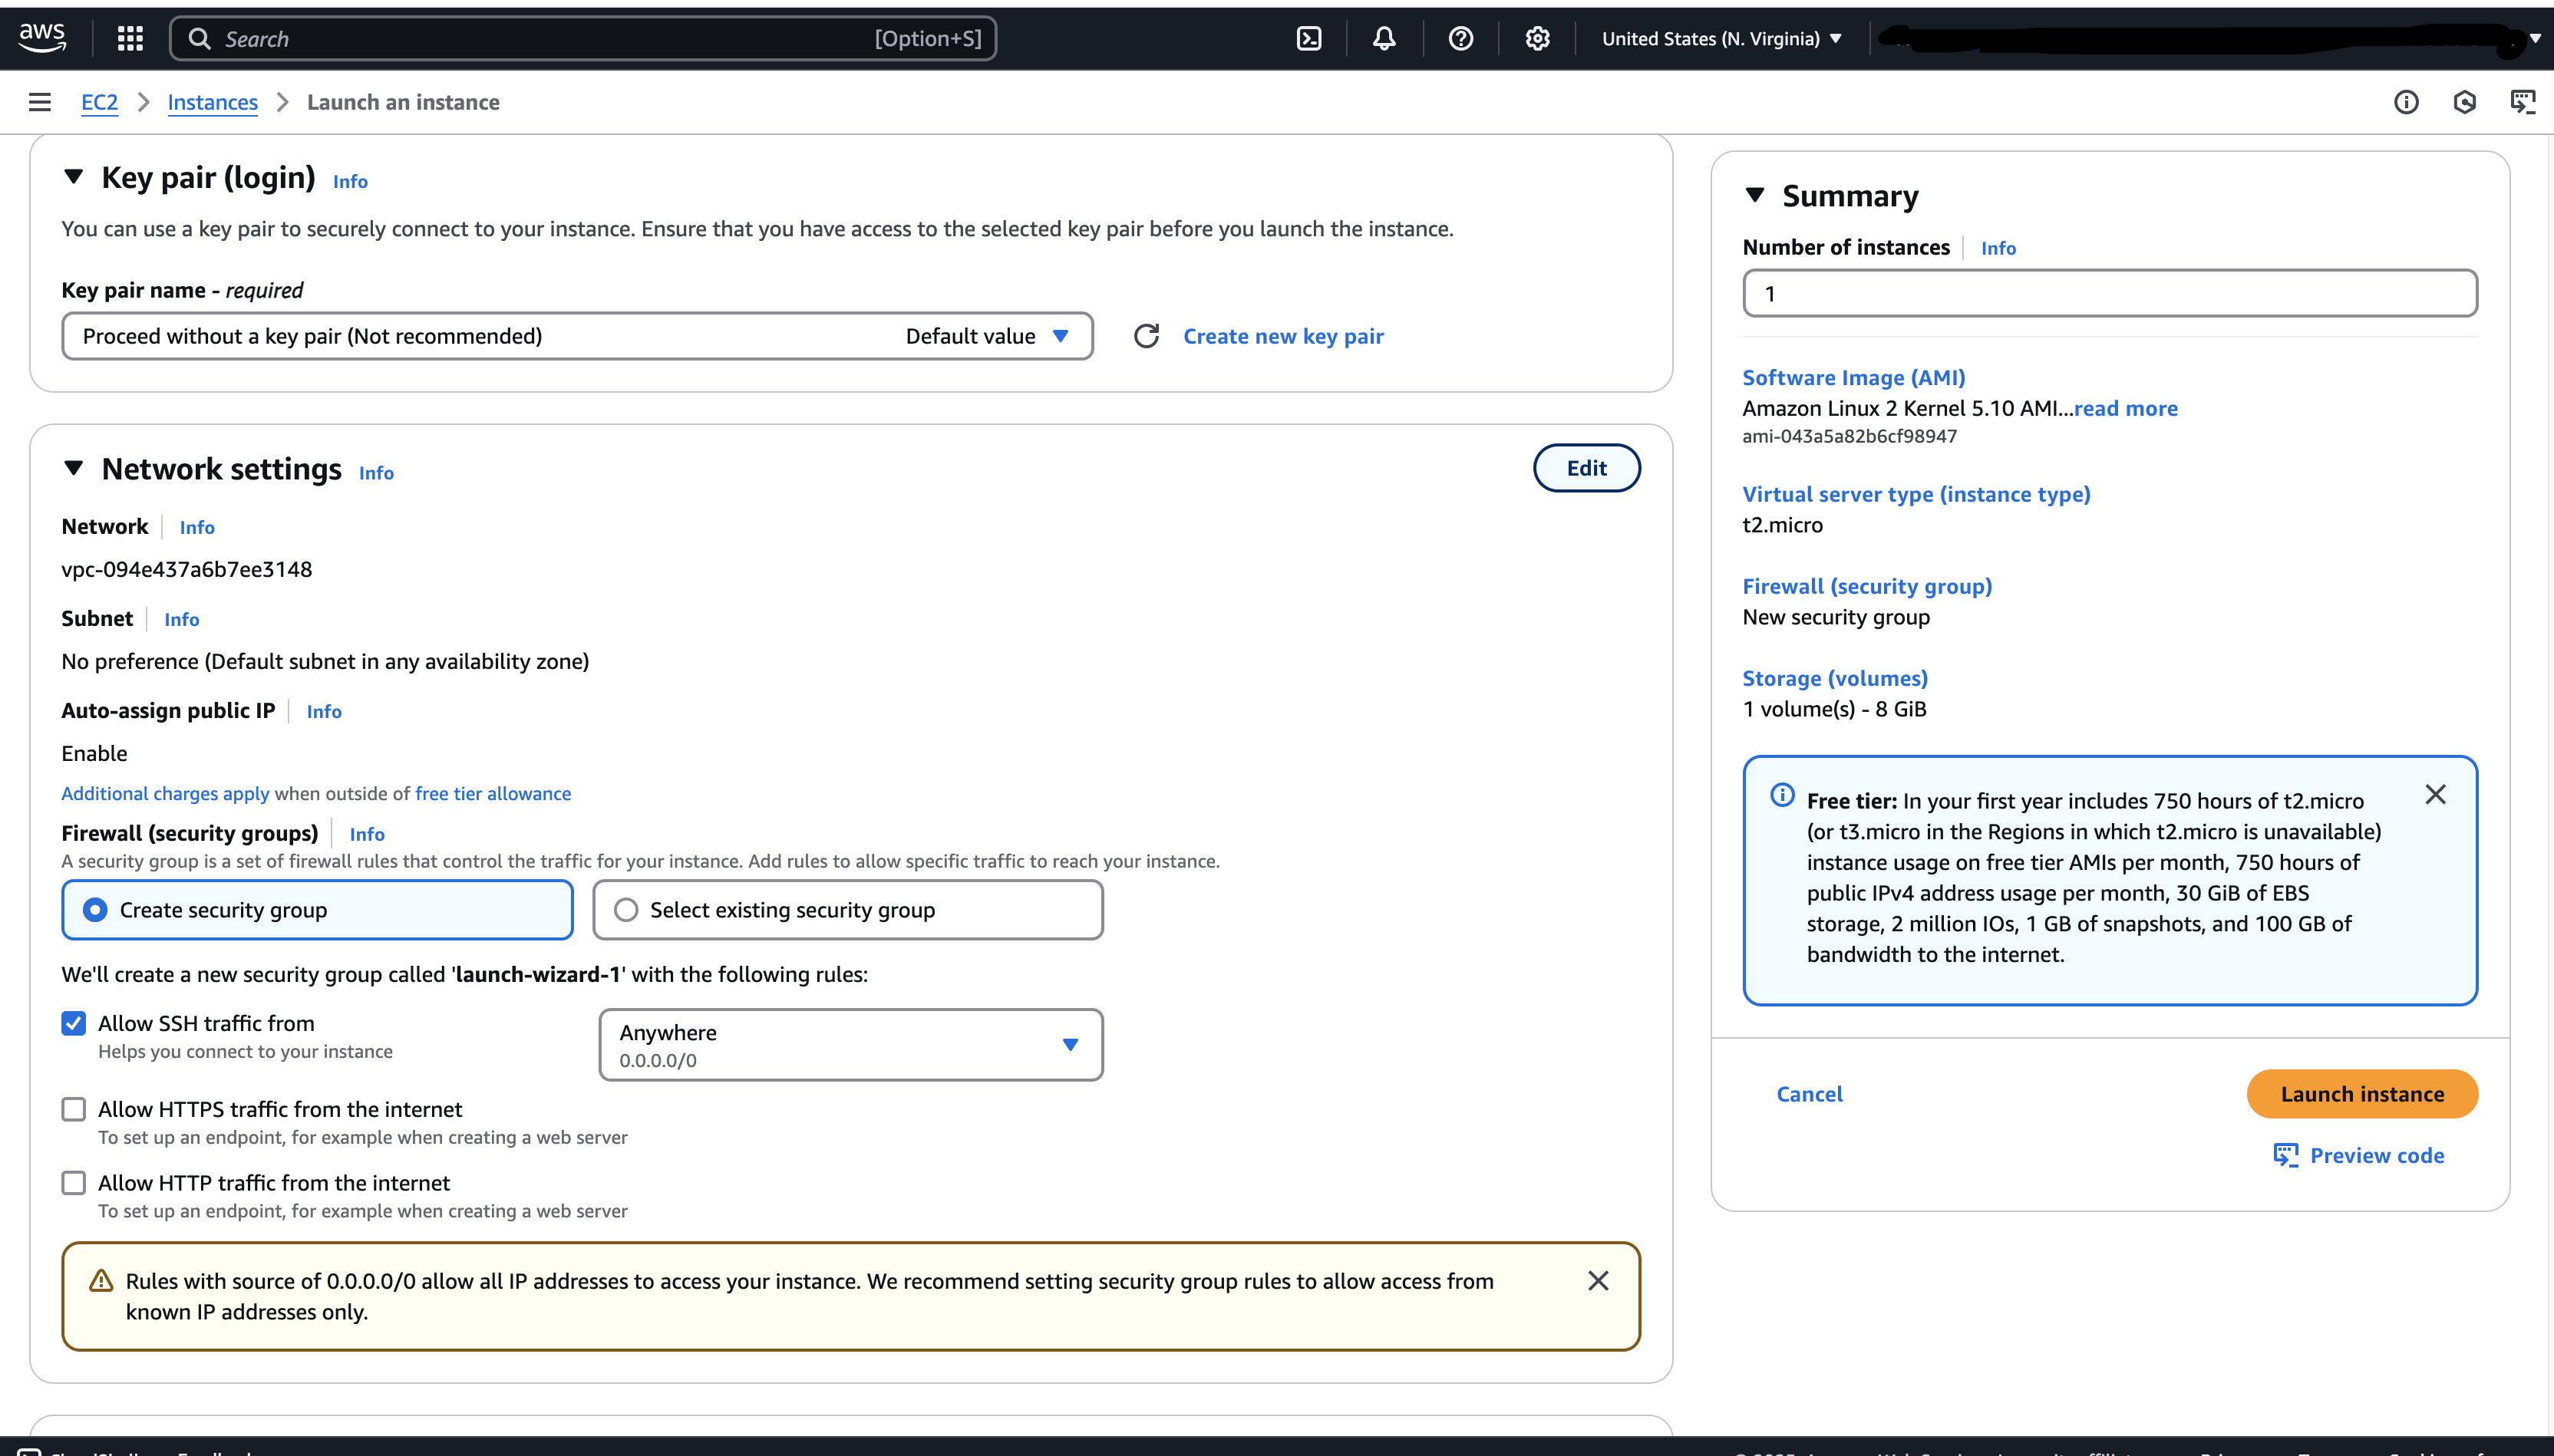The height and width of the screenshot is (1456, 2554).
Task: Open the region selector N. Virginia
Action: coord(1721,39)
